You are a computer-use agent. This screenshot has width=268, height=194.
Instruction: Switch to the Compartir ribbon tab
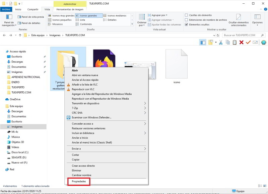point(33,9)
